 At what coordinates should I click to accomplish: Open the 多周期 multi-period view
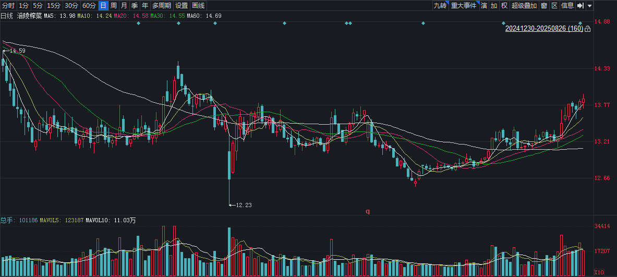[x=161, y=6]
